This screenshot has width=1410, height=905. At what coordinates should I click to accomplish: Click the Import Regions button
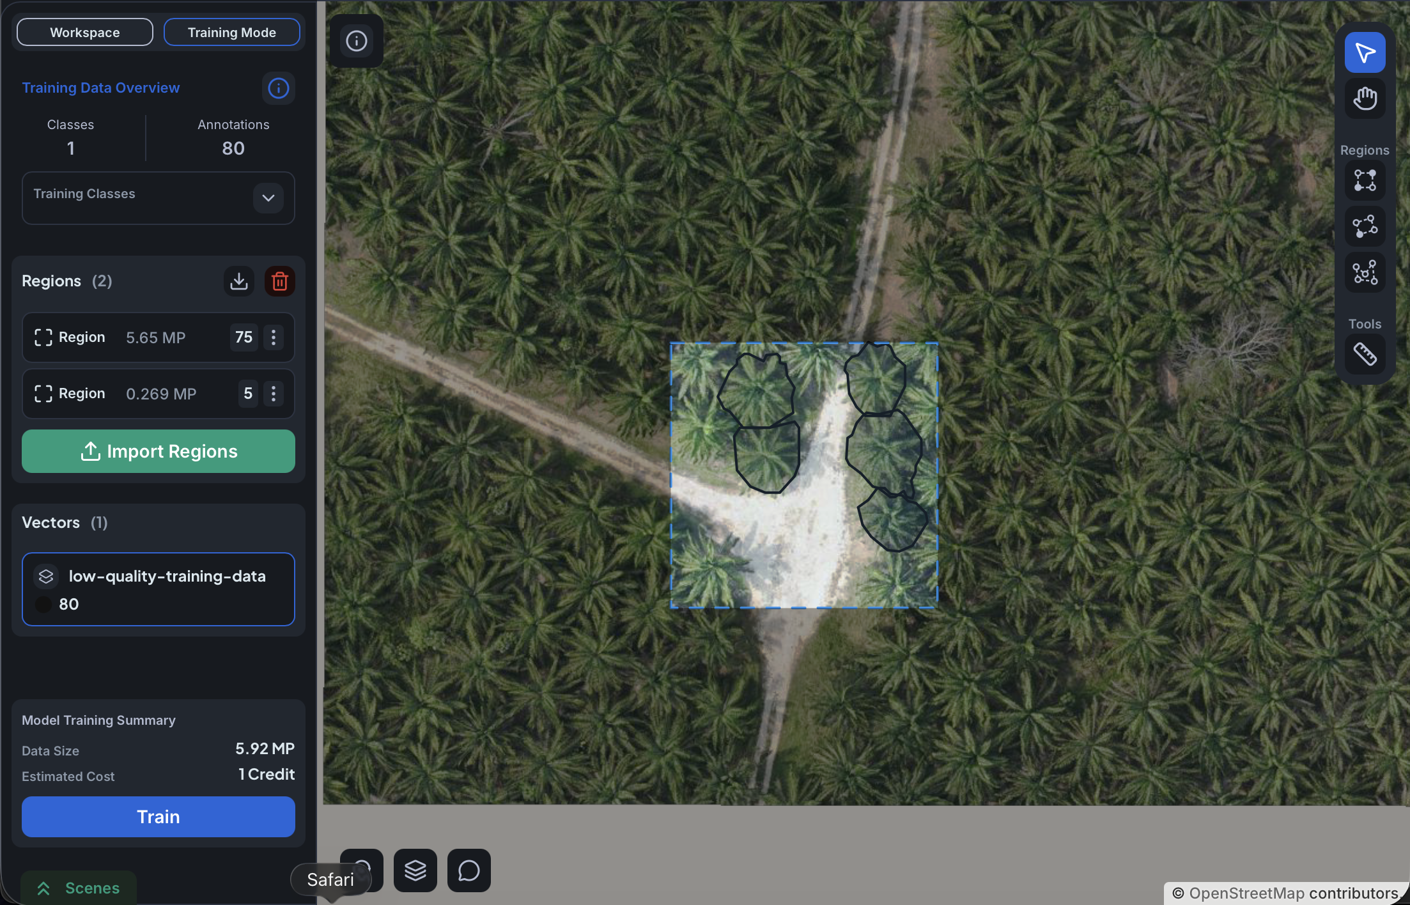pyautogui.click(x=159, y=451)
